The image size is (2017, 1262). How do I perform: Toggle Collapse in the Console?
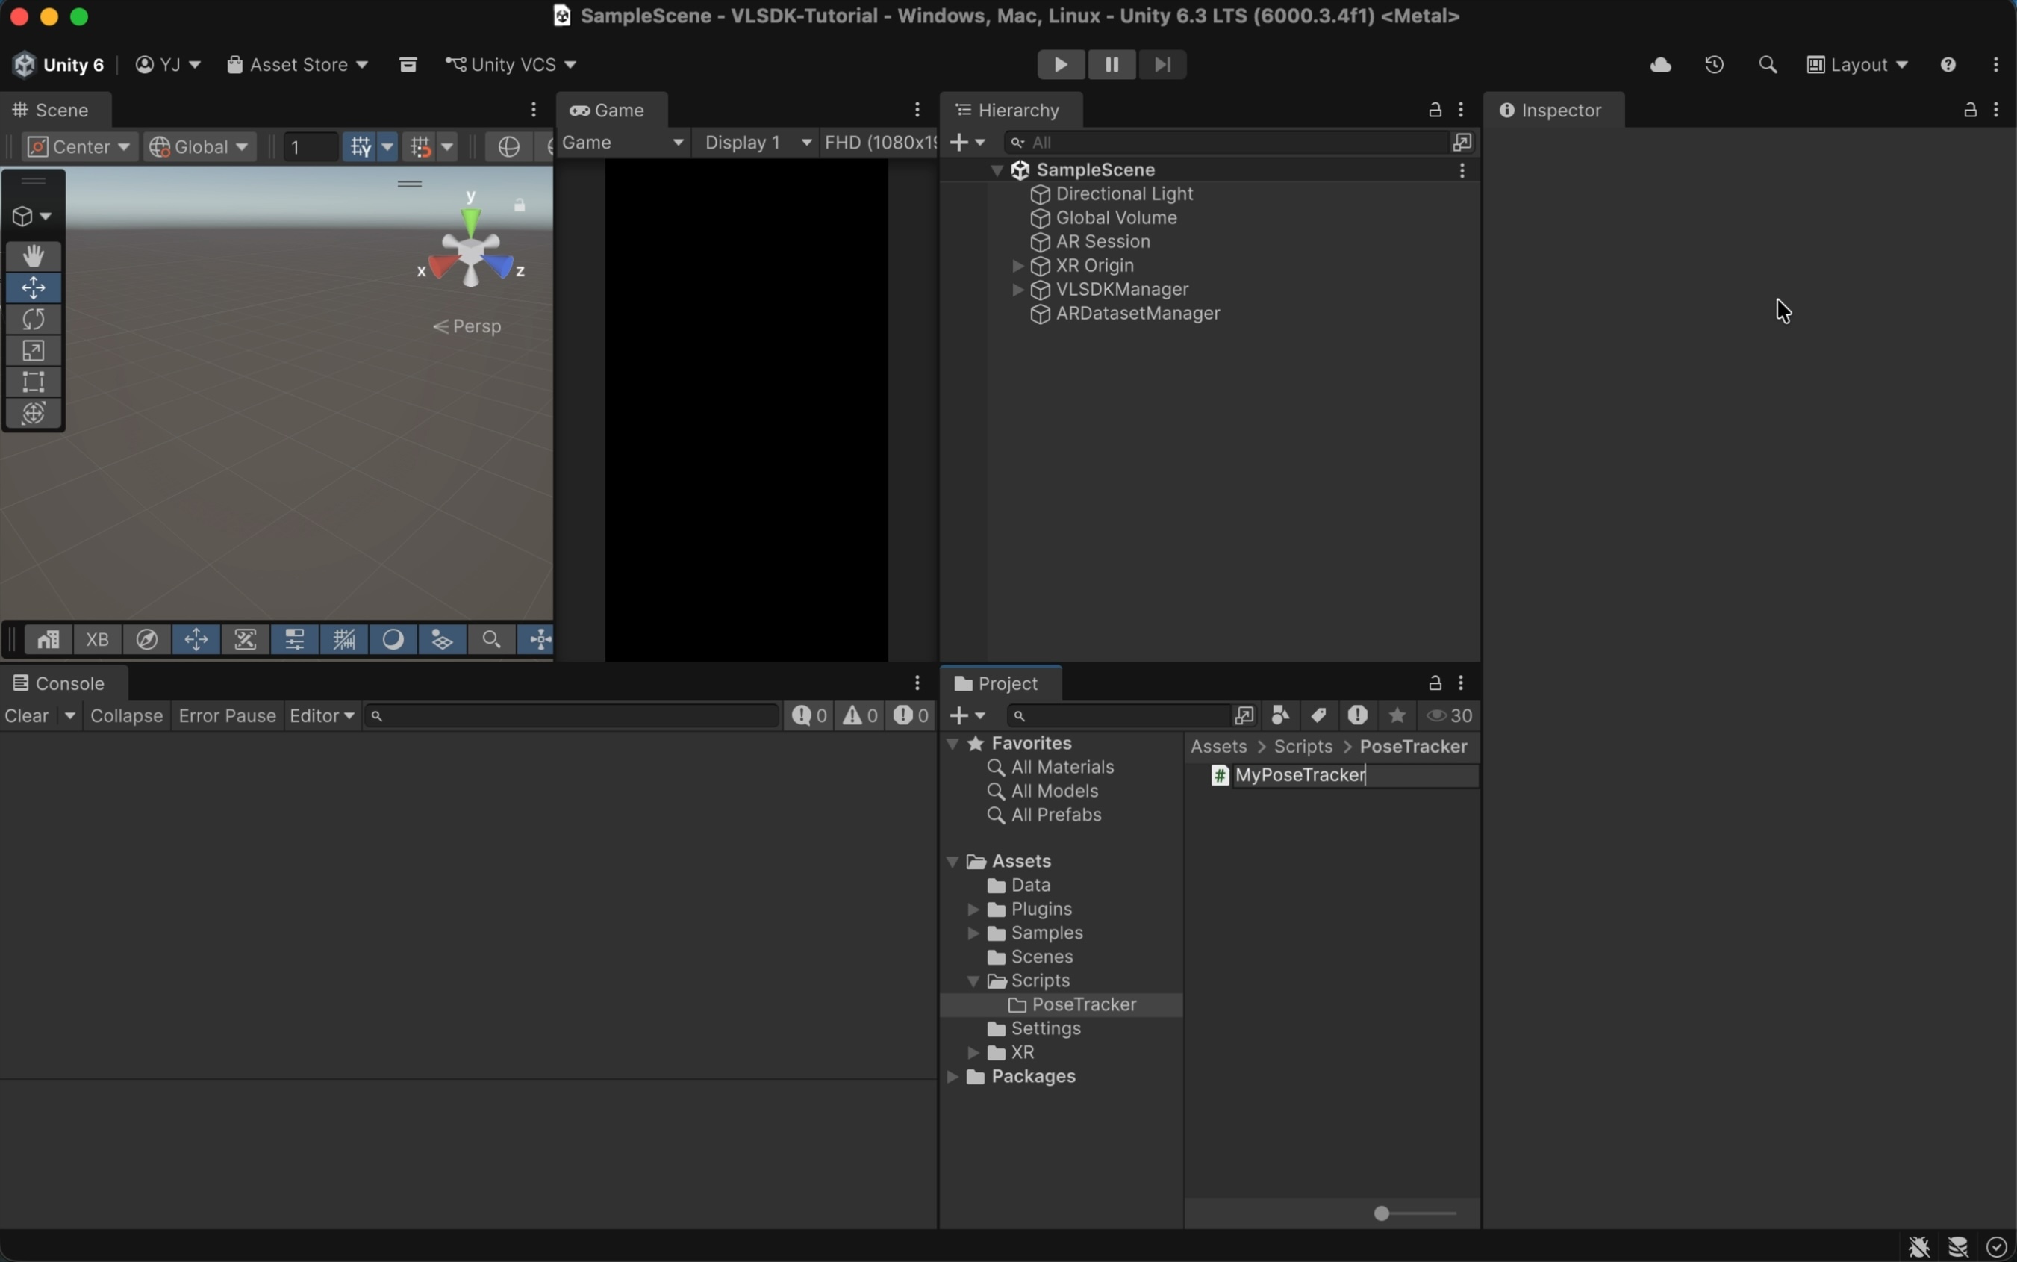tap(126, 715)
